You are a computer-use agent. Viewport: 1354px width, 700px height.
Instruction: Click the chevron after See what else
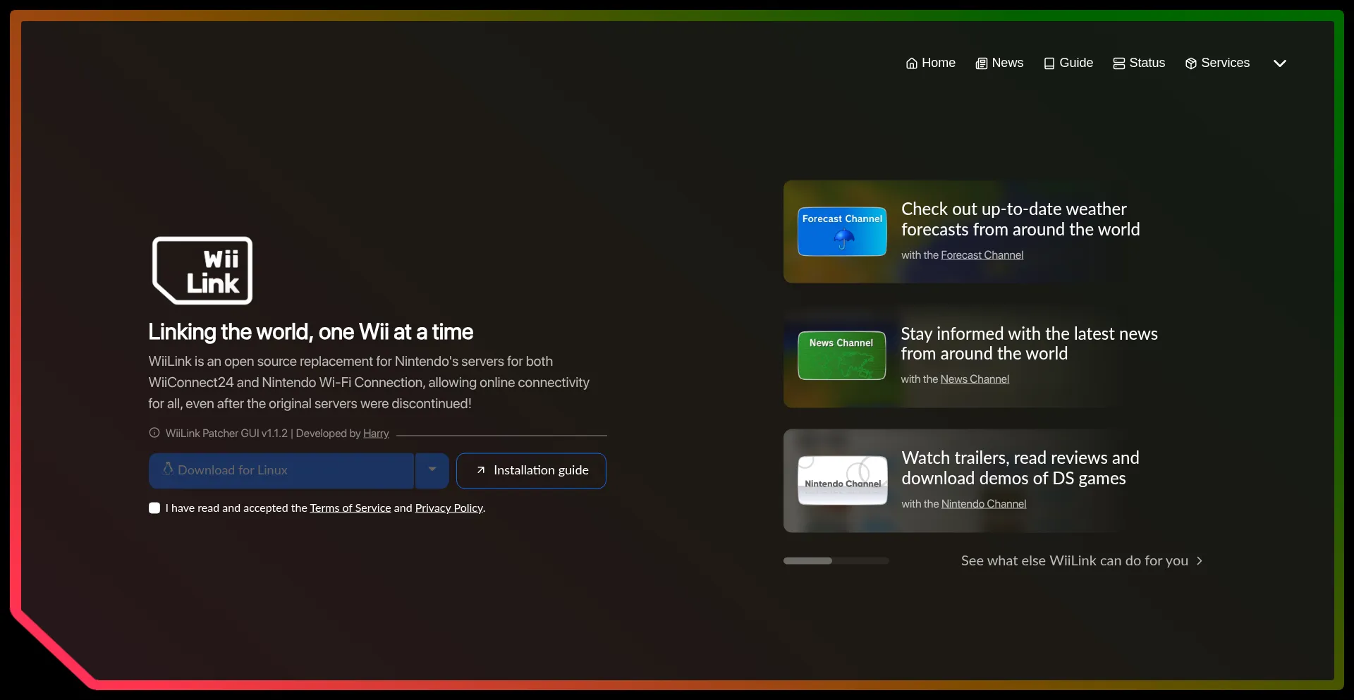pos(1200,561)
